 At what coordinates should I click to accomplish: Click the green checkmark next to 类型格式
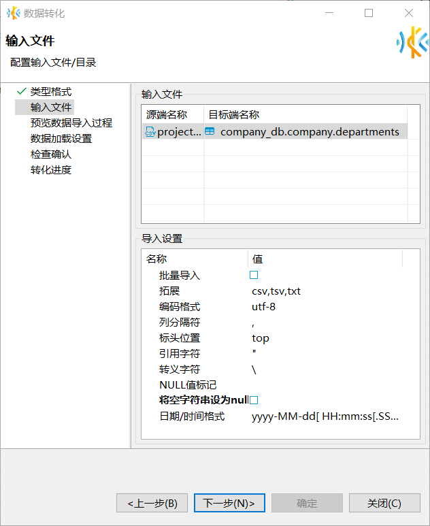pos(22,91)
